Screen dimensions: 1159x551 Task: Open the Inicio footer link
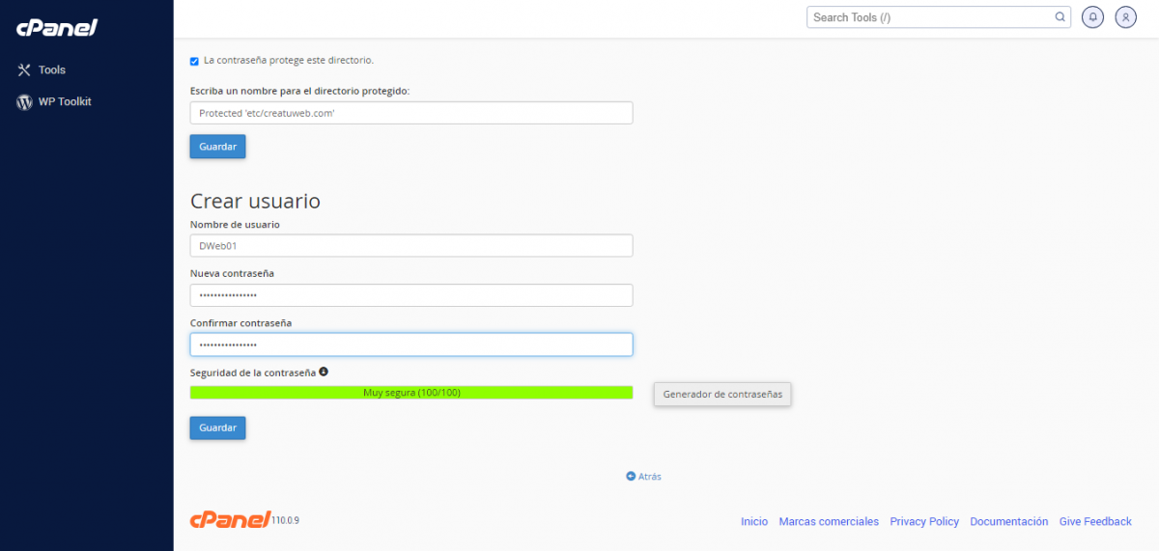tap(754, 522)
